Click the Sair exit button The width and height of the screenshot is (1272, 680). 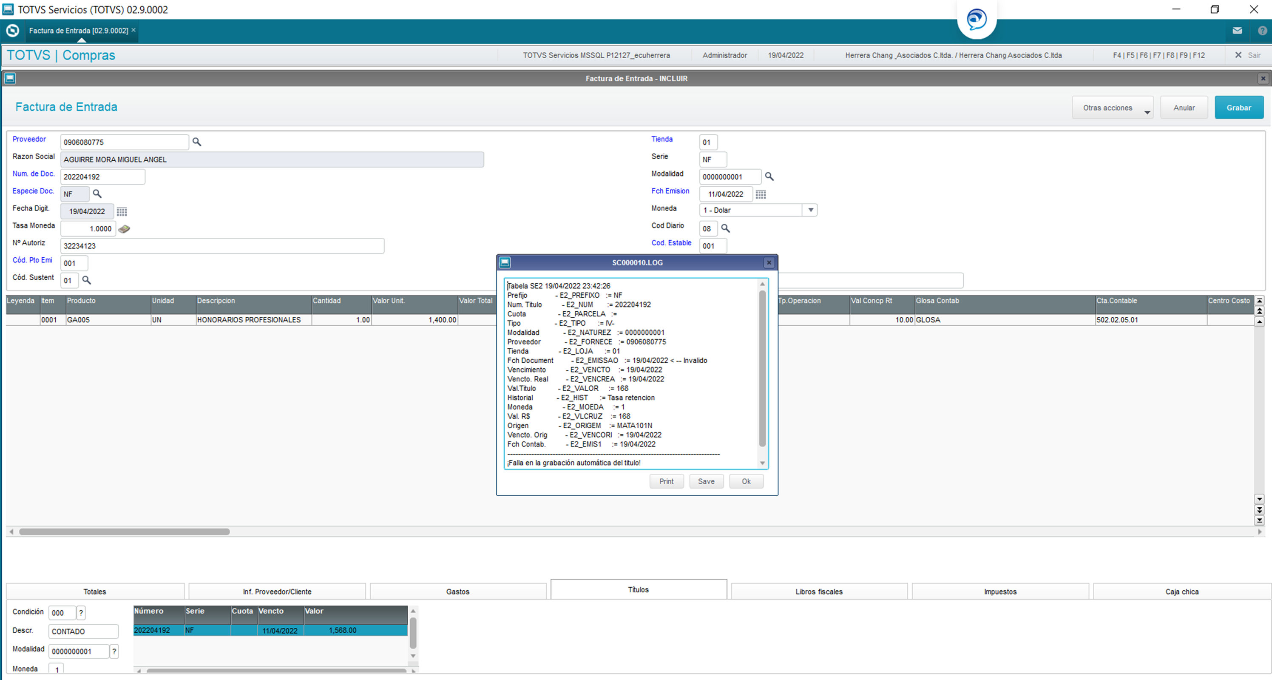[1247, 55]
